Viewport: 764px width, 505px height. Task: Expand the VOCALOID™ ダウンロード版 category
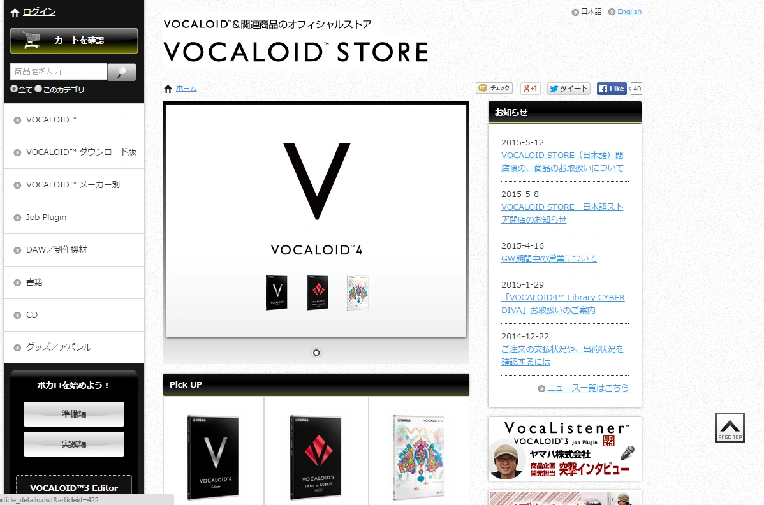(x=74, y=152)
